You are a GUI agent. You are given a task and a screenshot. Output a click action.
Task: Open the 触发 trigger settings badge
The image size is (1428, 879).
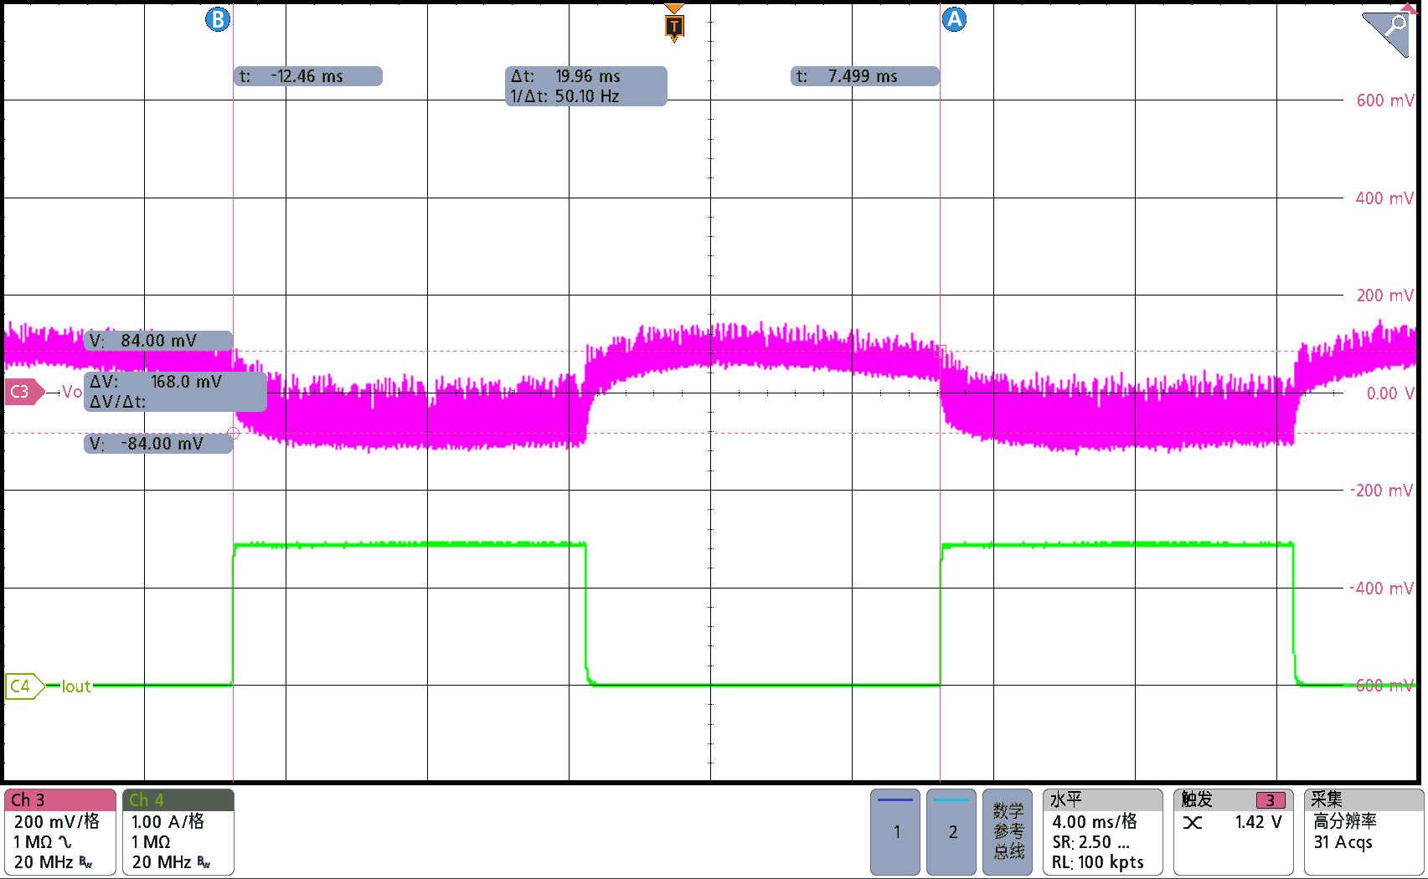coord(1233,831)
